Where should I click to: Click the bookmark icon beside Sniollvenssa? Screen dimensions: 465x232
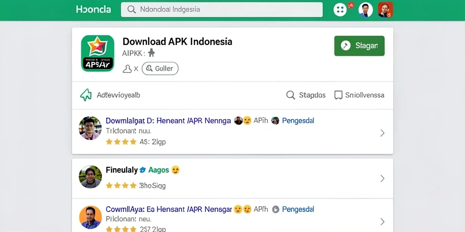338,95
